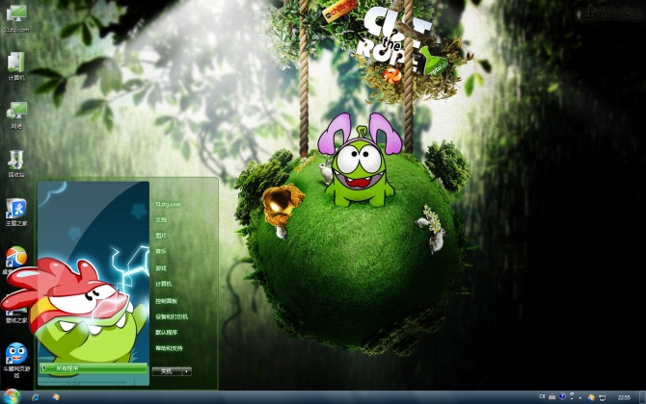Open 计算机 in Start menu list
This screenshot has width=646, height=404.
click(x=164, y=284)
